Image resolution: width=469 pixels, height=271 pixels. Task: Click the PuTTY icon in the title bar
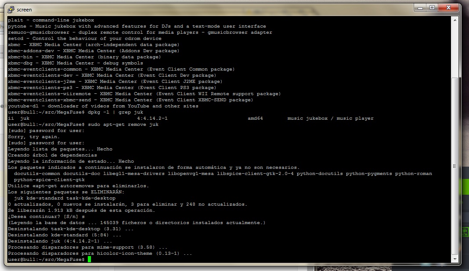point(11,10)
